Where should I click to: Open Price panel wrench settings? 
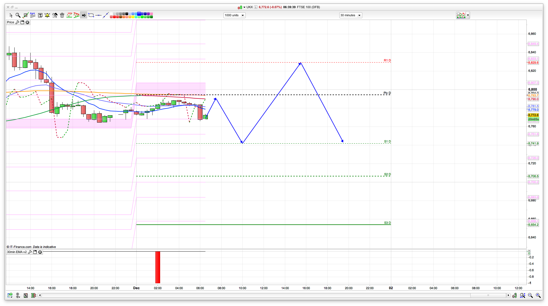tap(17, 22)
